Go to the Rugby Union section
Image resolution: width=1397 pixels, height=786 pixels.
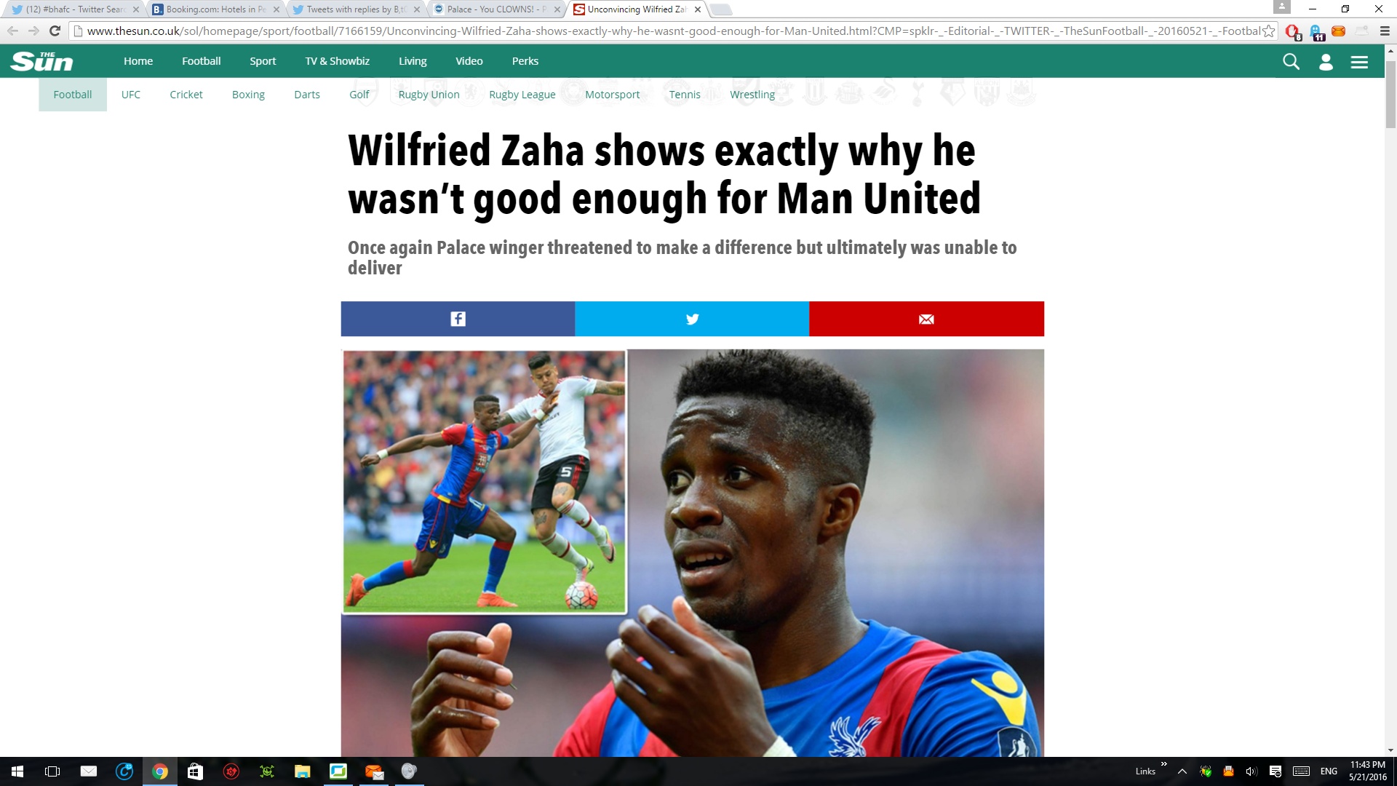(x=429, y=95)
